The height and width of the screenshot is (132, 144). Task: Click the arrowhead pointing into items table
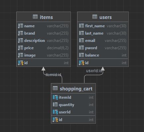pos(43,68)
